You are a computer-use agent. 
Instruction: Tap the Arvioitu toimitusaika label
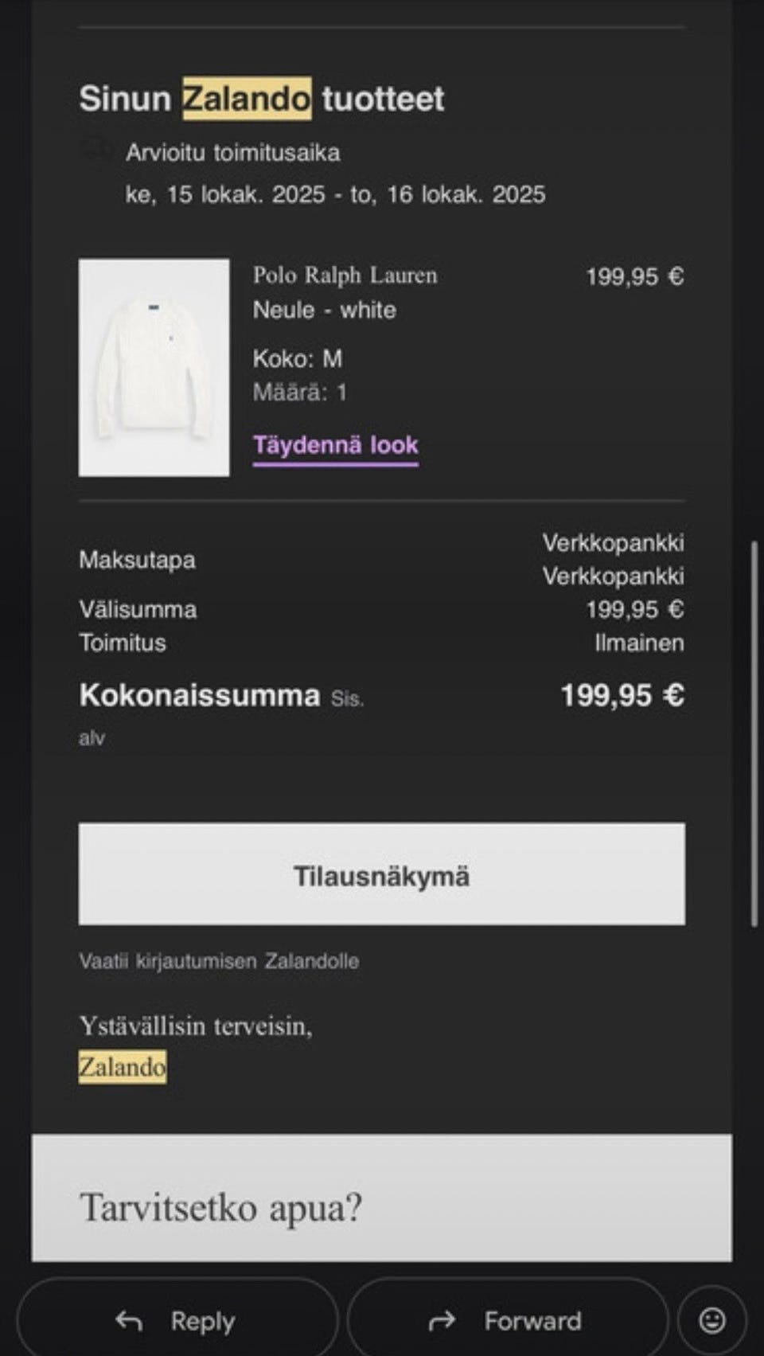[x=232, y=152]
